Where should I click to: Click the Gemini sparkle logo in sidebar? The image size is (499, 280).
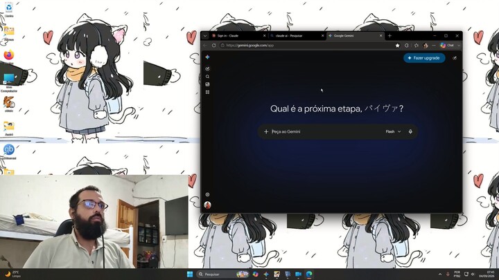pos(207,57)
